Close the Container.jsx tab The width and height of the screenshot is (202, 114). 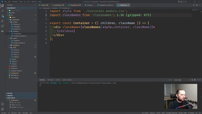coord(128,5)
